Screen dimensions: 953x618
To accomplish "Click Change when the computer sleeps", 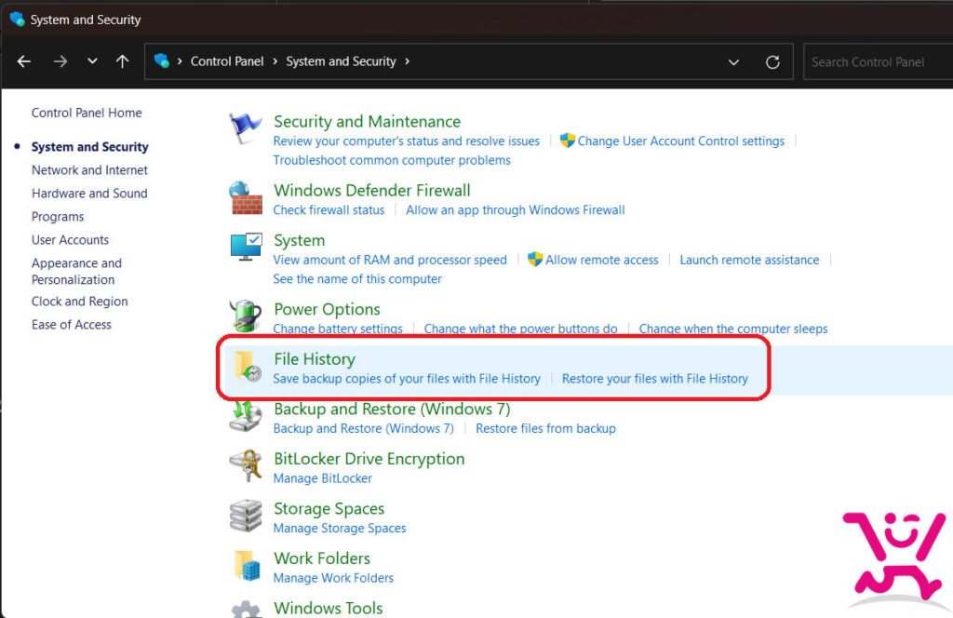I will (x=733, y=329).
